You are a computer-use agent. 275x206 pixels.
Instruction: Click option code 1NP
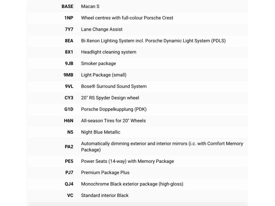[69, 18]
